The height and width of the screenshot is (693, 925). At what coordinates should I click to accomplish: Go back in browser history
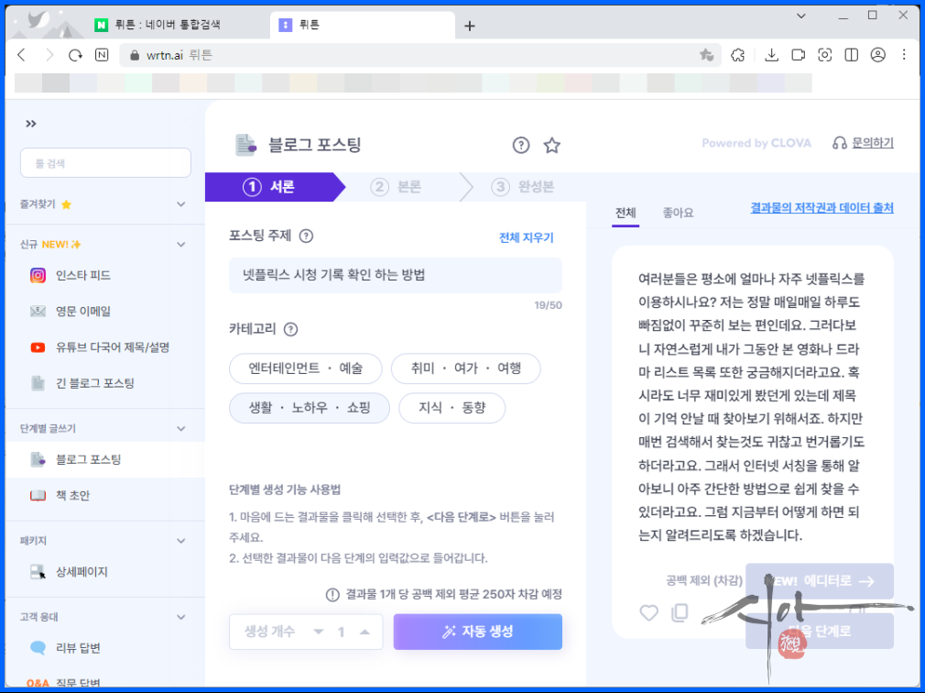click(x=22, y=55)
